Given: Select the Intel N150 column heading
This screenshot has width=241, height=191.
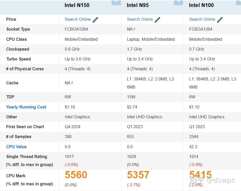Looking at the screenshot, I should (x=77, y=5).
